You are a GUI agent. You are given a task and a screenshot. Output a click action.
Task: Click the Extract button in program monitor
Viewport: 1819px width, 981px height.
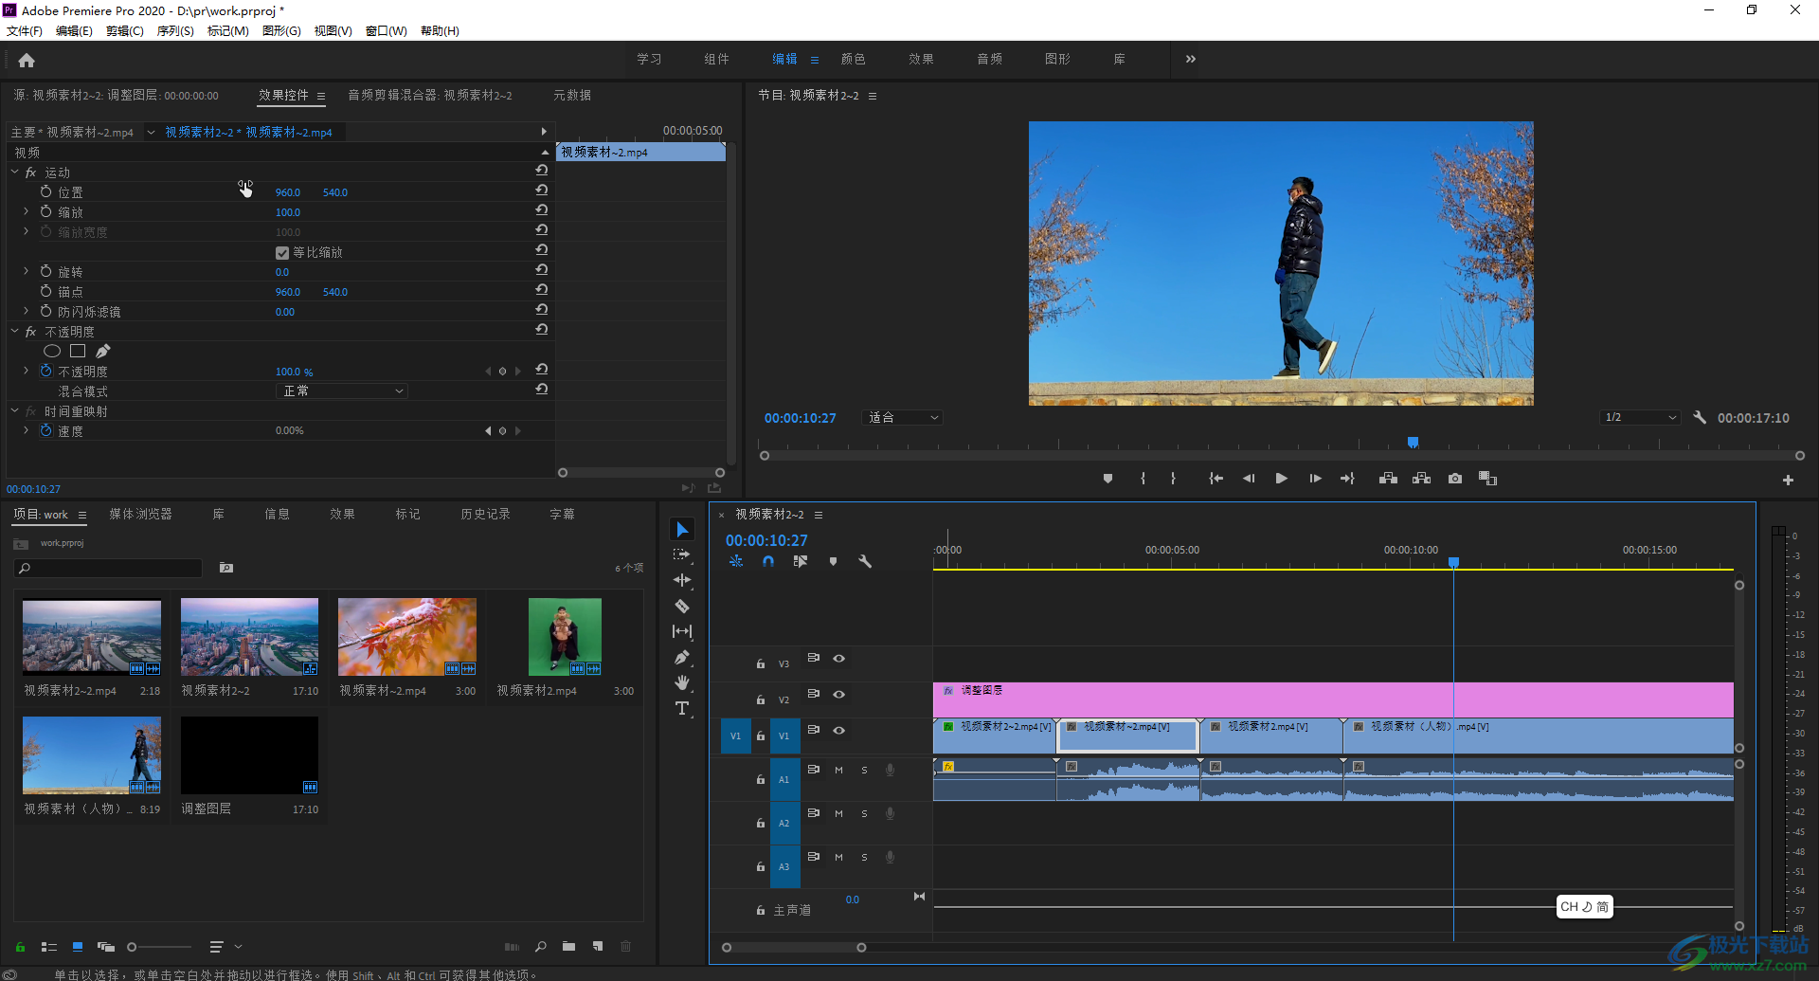point(1421,479)
